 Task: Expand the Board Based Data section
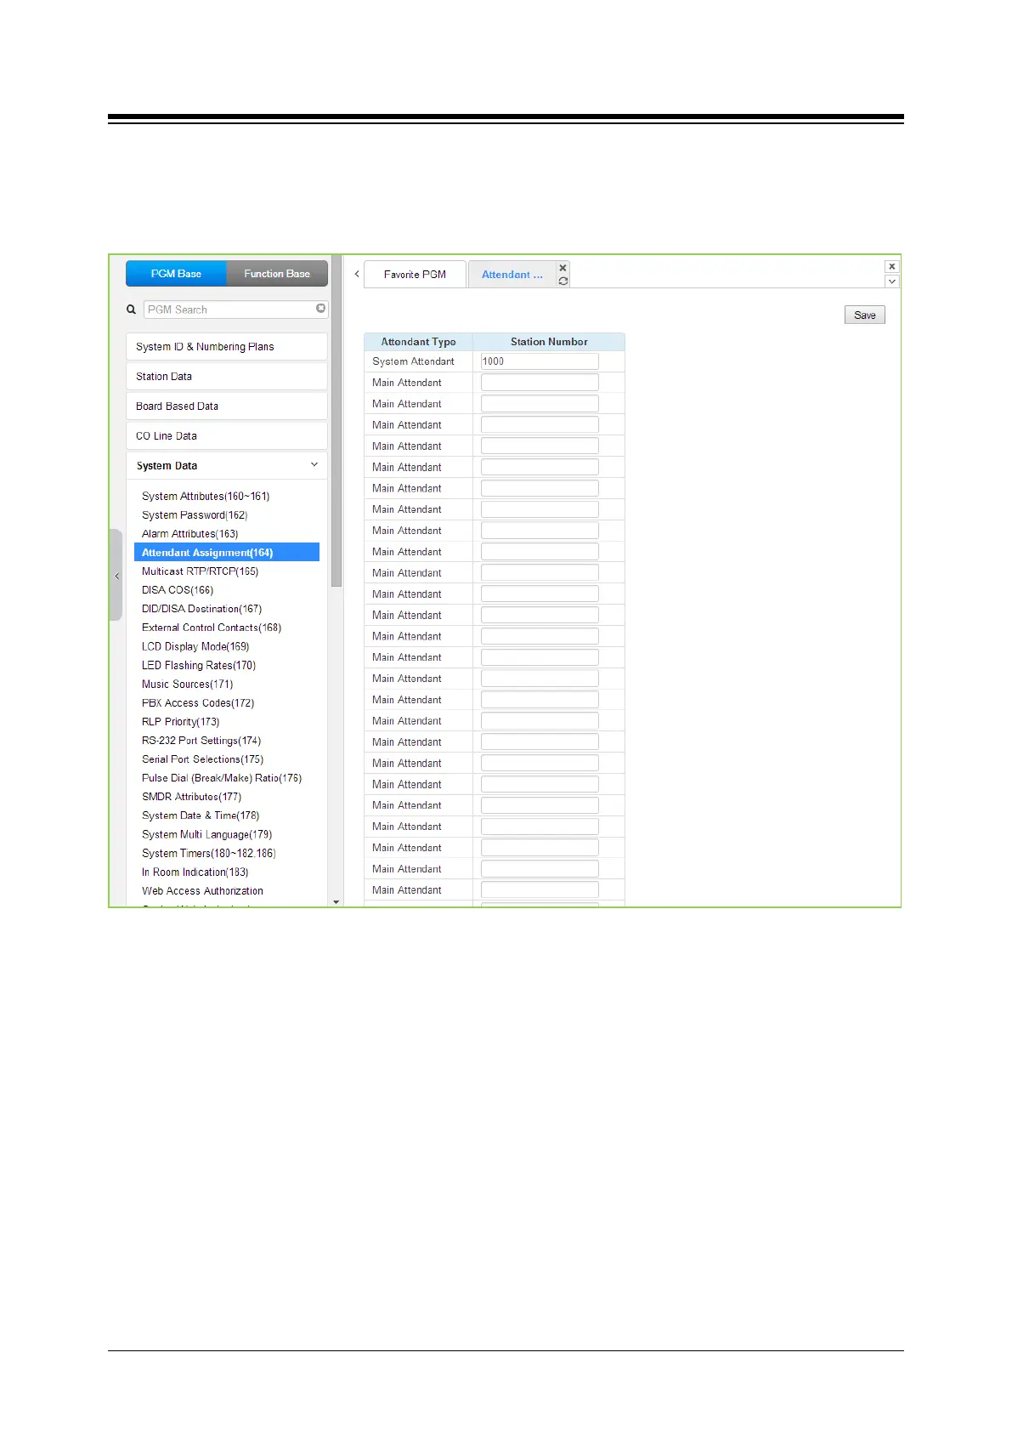tap(226, 406)
